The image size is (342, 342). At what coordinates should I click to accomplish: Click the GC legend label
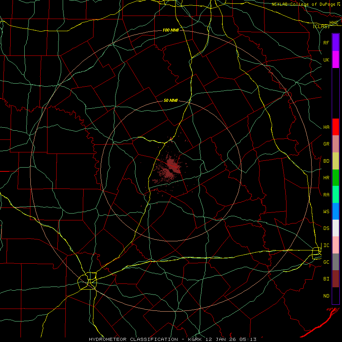click(326, 262)
